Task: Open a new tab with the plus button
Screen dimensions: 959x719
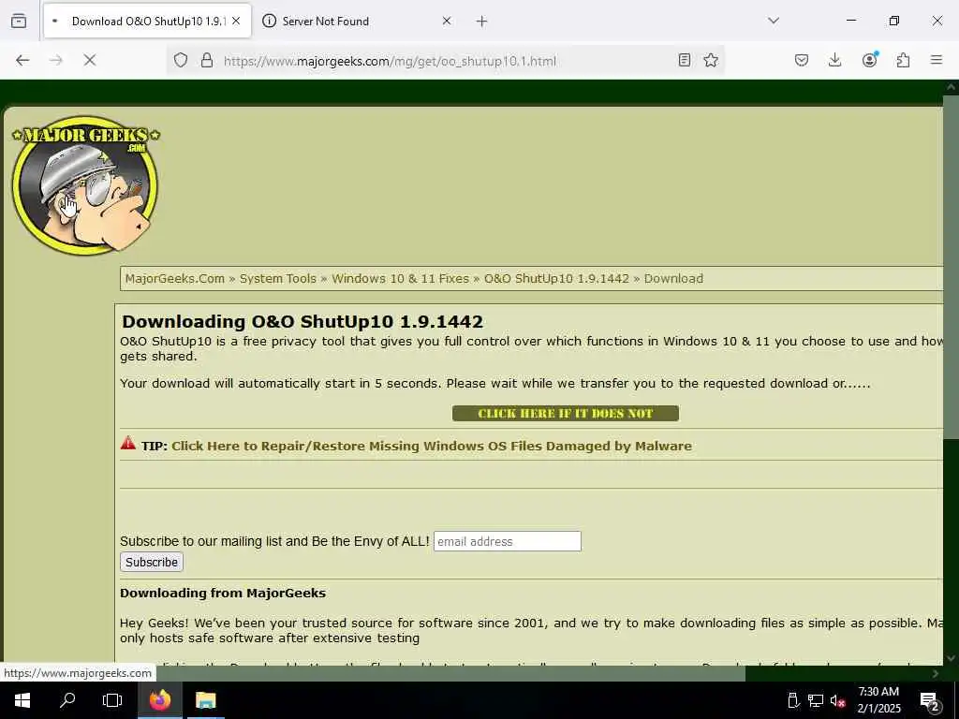Action: (x=482, y=22)
